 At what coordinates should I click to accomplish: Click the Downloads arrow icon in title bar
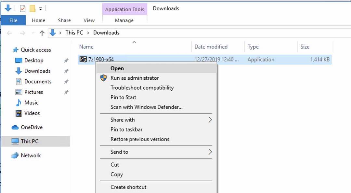click(8, 8)
